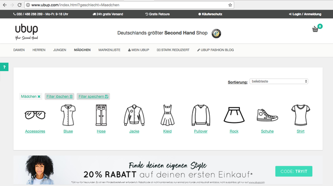This screenshot has width=333, height=186.
Task: Open the Accessoires category link
Action: point(35,131)
